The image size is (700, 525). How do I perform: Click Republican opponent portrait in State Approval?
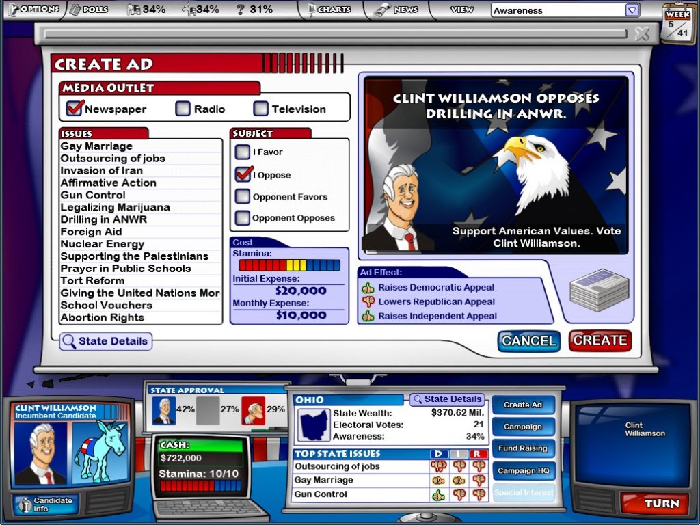coord(253,409)
